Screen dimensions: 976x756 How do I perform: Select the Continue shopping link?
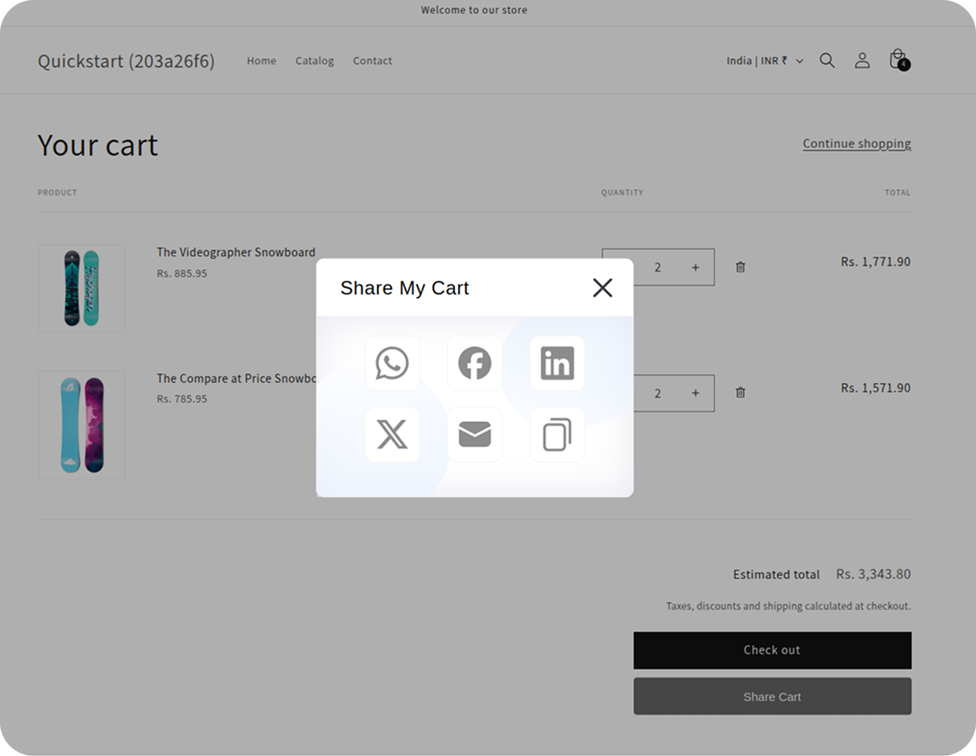pos(856,143)
